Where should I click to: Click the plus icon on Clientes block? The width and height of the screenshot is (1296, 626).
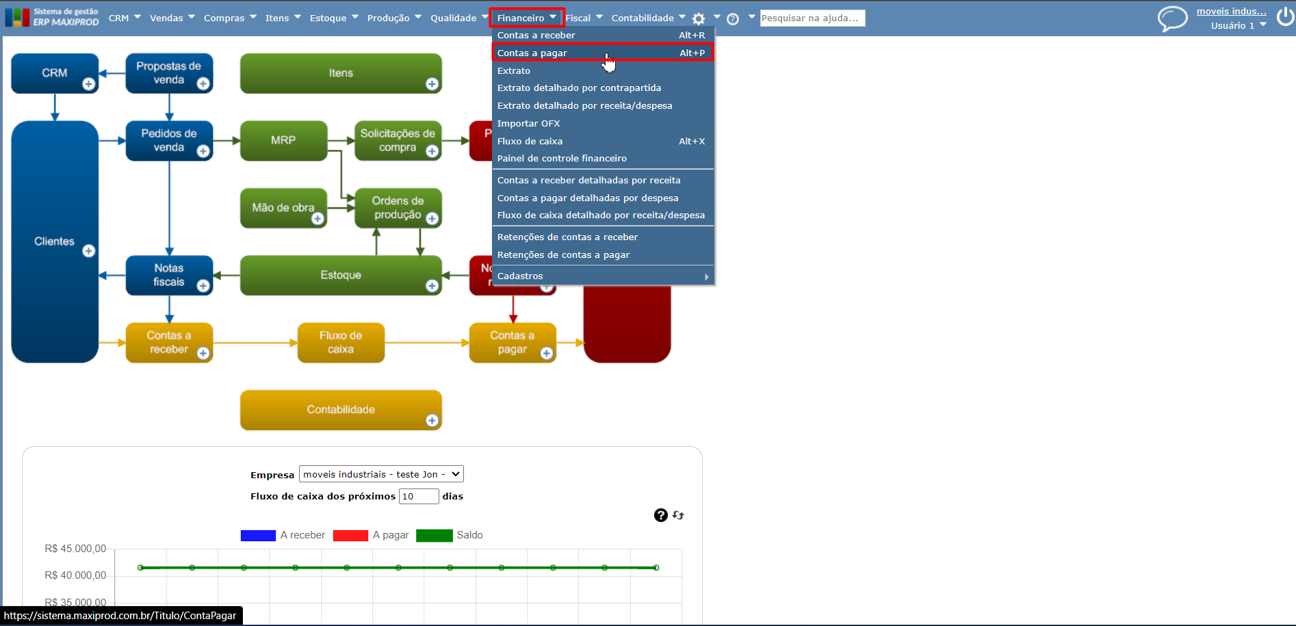tap(89, 251)
